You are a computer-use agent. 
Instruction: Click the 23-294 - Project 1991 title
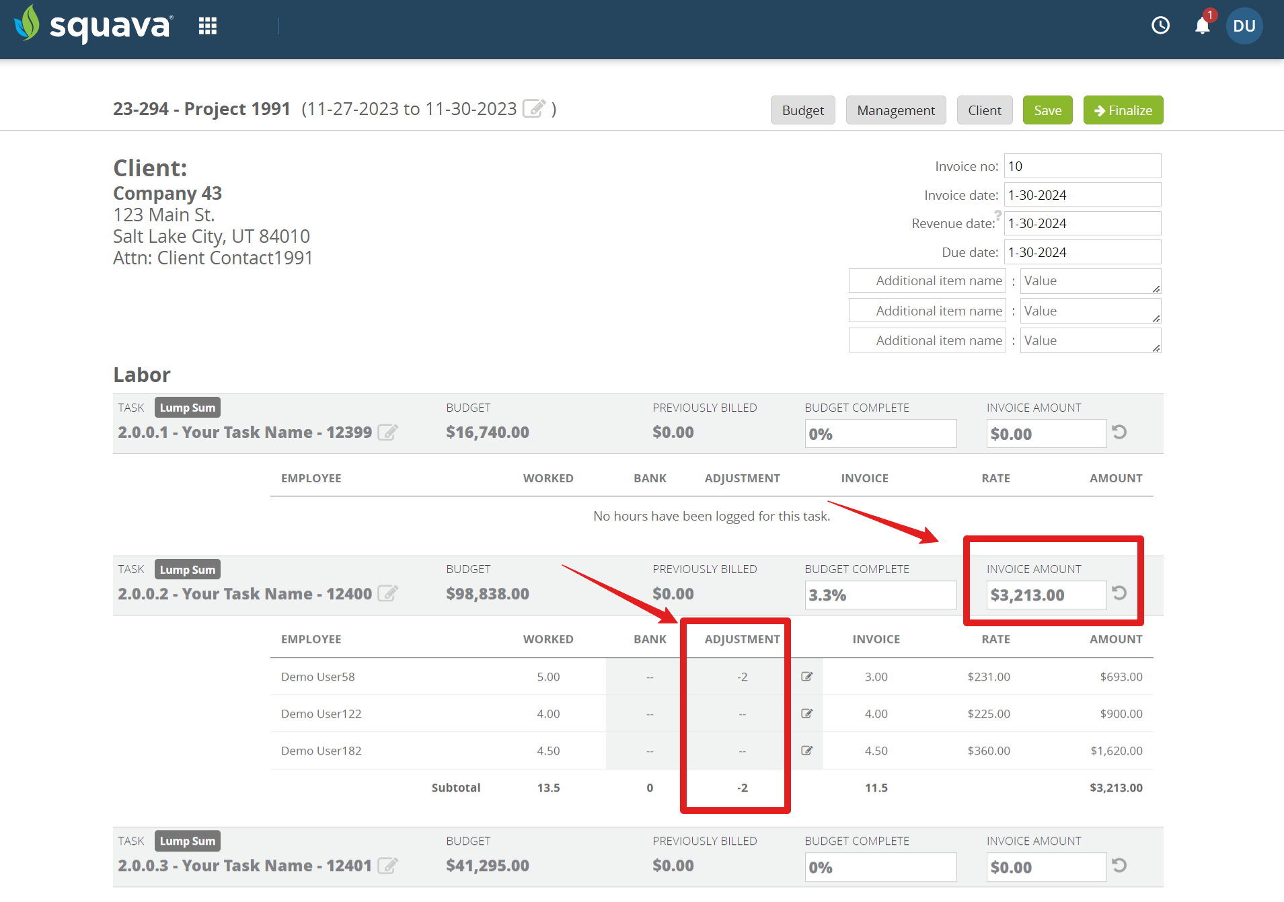pyautogui.click(x=202, y=109)
